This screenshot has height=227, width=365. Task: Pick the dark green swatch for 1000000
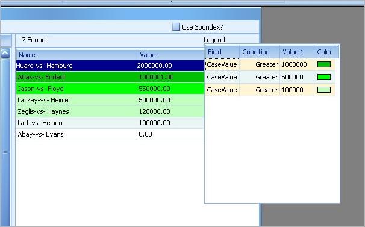click(x=324, y=64)
